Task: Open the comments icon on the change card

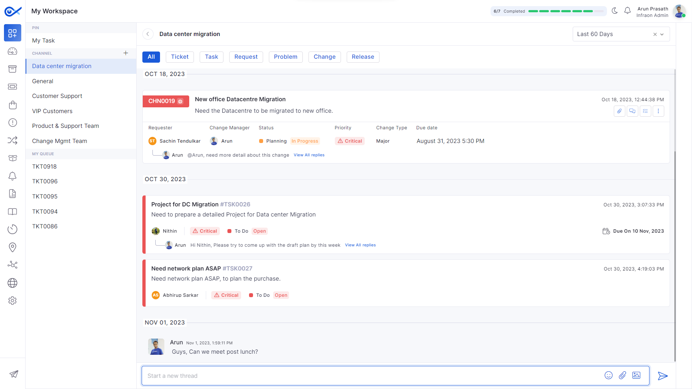Action: 633,111
